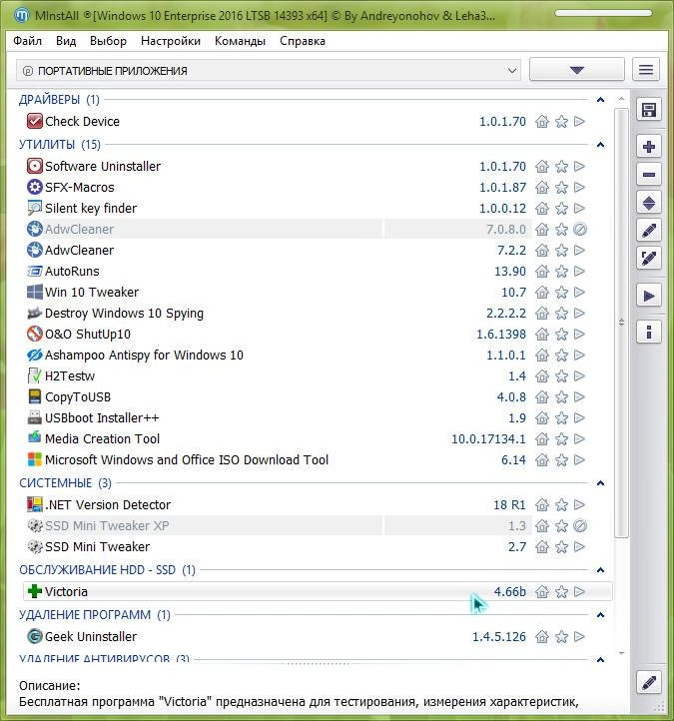This screenshot has width=674, height=721.
Task: Launch Win 10 Tweaker via play icon
Action: (x=580, y=292)
